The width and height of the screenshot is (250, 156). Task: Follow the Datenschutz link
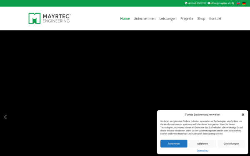(x=202, y=151)
